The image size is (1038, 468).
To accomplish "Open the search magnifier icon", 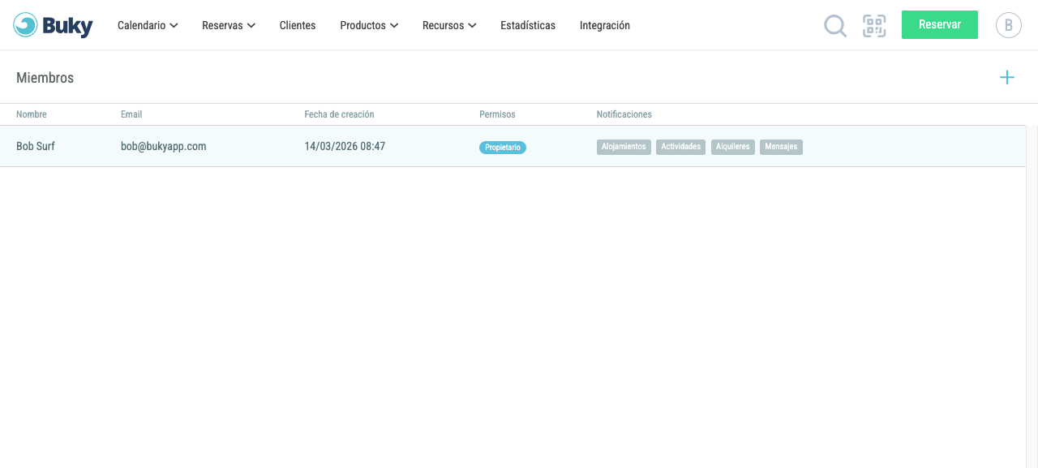I will coord(835,26).
